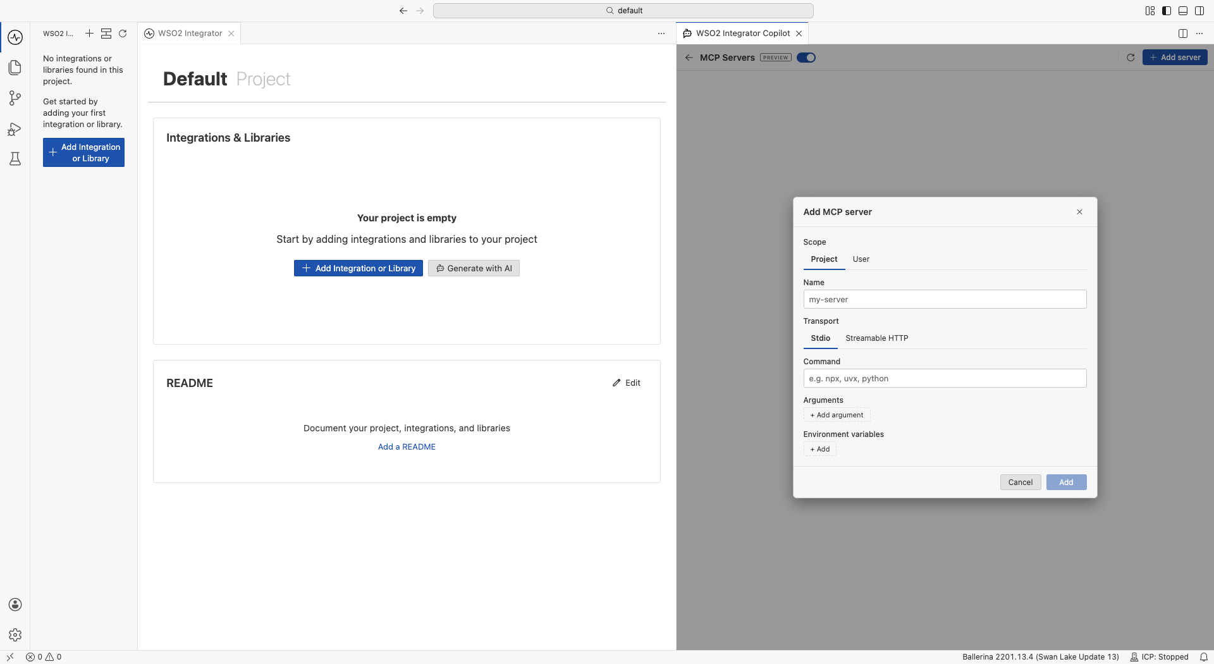Click the plus icon in WSO2 sidebar header
The width and height of the screenshot is (1214, 664).
(x=89, y=34)
